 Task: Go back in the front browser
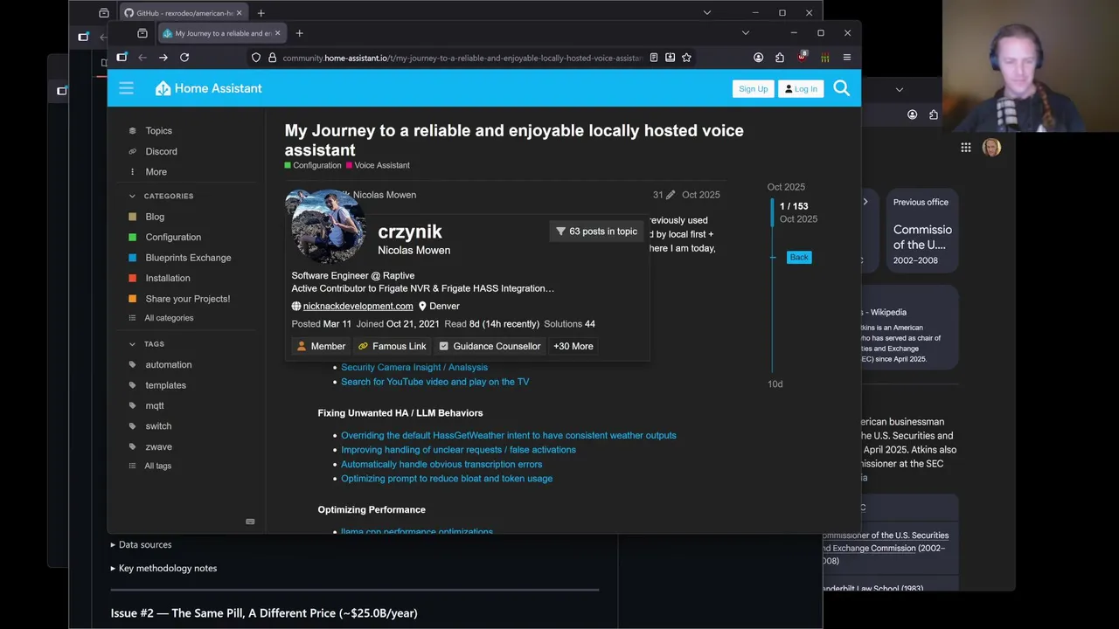coord(142,58)
